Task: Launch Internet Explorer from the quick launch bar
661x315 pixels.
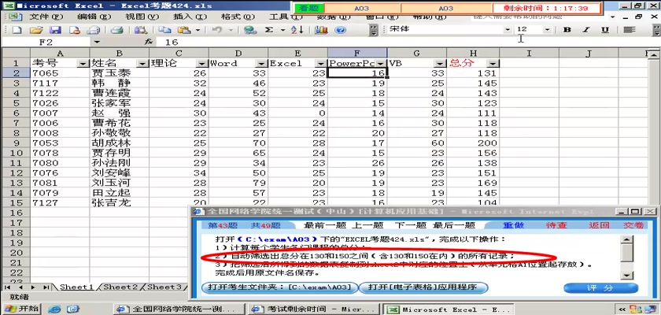Action: [54, 309]
